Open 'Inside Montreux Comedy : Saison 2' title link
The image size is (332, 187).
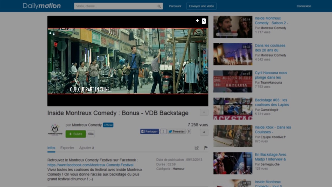click(x=272, y=21)
